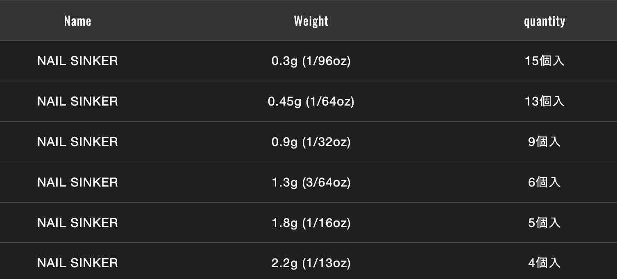Screen dimensions: 617x279
Task: Click the 4個入 quantity cell
Action: (x=544, y=263)
